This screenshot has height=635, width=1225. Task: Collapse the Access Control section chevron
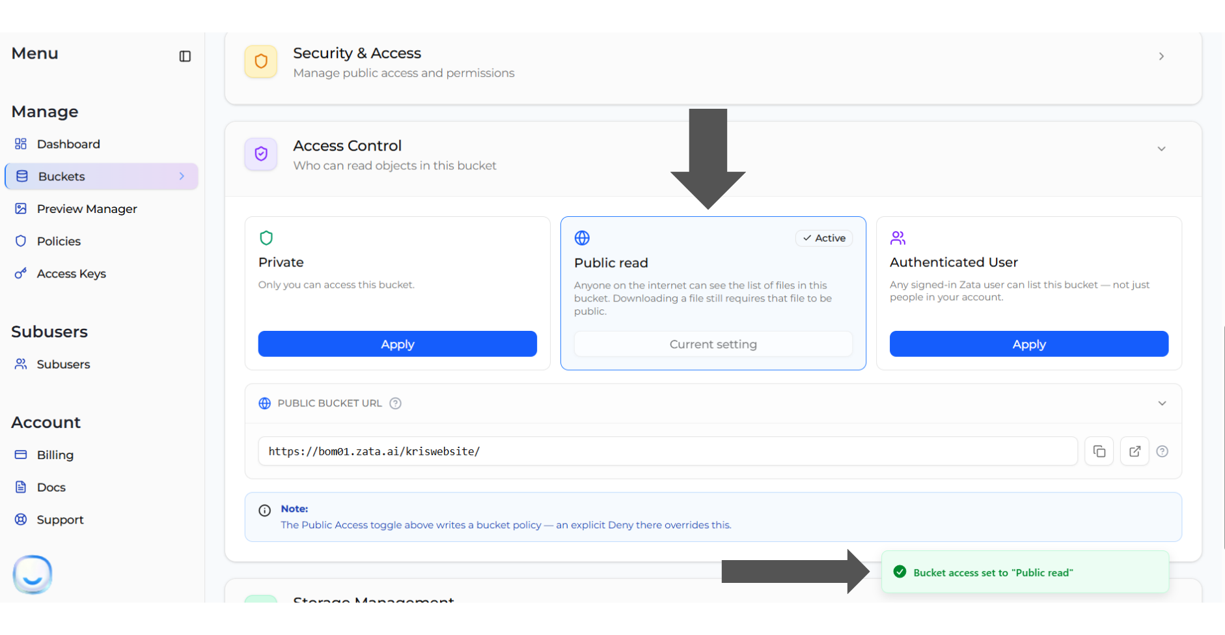click(1161, 149)
